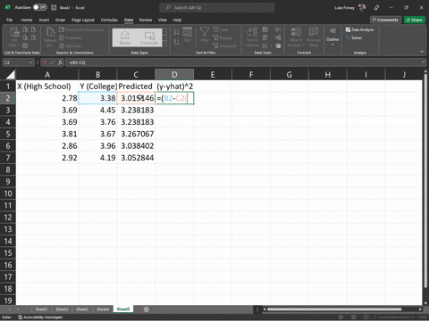Open the Solver add-in

click(354, 37)
